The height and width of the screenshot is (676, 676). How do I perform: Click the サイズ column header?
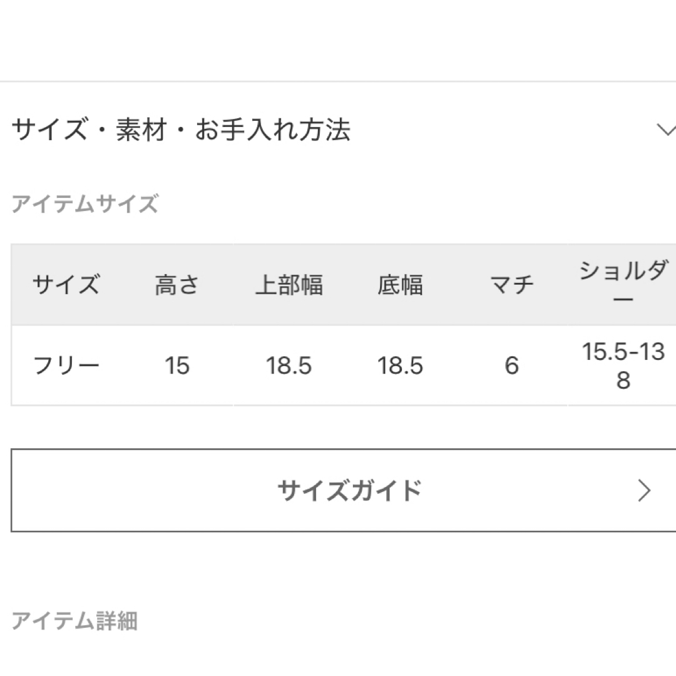(x=66, y=285)
